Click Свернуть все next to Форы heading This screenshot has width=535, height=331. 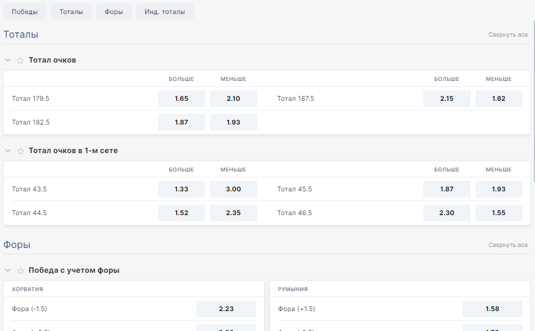tap(508, 245)
